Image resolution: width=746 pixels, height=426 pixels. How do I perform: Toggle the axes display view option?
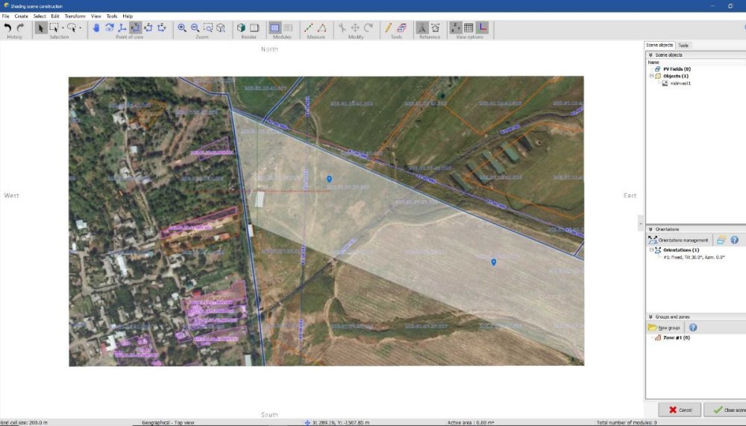(x=482, y=28)
